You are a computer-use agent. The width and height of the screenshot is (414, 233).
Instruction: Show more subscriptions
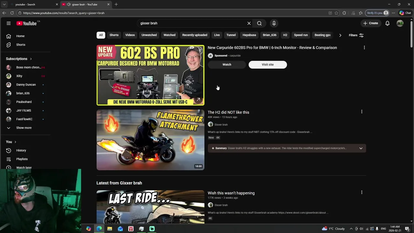25,128
